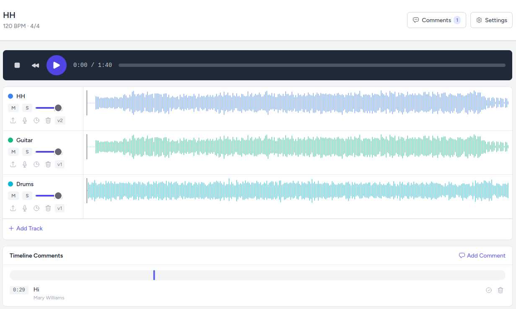Click Add Comment in Timeline Comments
Image resolution: width=516 pixels, height=309 pixels.
point(482,255)
